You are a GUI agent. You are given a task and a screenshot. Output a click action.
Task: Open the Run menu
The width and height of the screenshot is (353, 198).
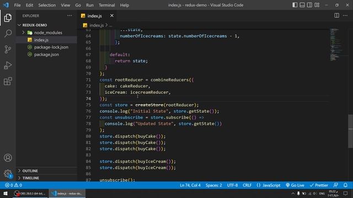click(89, 5)
